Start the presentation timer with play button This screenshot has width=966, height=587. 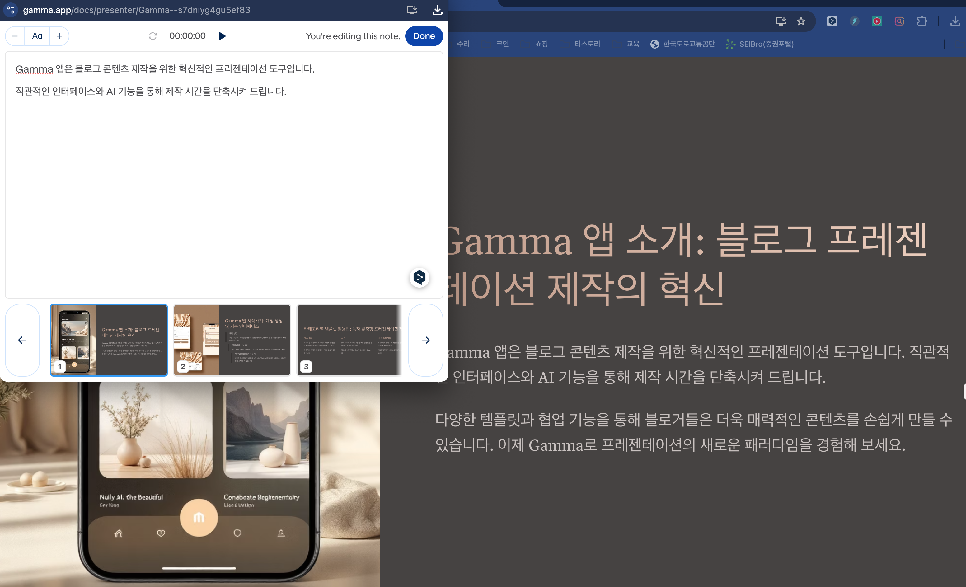point(222,36)
